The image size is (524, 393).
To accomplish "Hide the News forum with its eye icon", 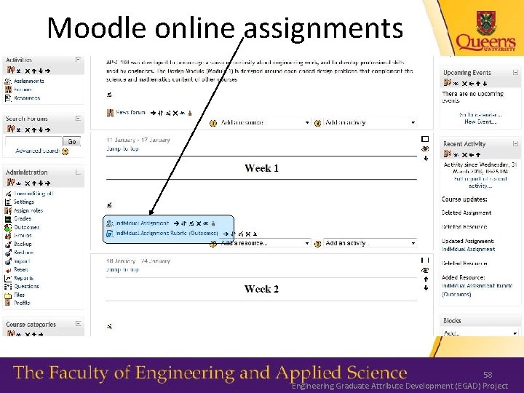I will 183,114.
